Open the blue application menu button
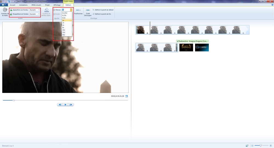 click(x=4, y=5)
